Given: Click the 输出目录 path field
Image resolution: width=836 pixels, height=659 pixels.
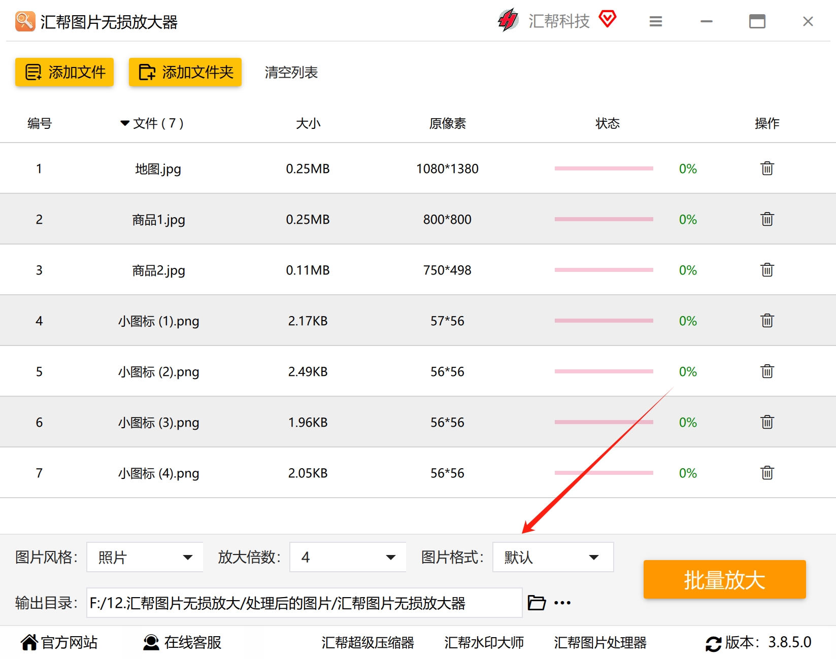Looking at the screenshot, I should [305, 603].
